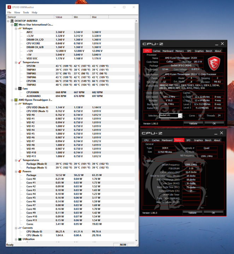Click the HWMonitor app icon in title bar
This screenshot has width=234, height=254.
tap(9, 7)
